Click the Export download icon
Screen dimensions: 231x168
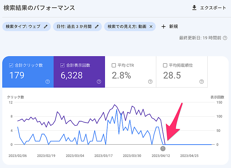[x=194, y=8]
